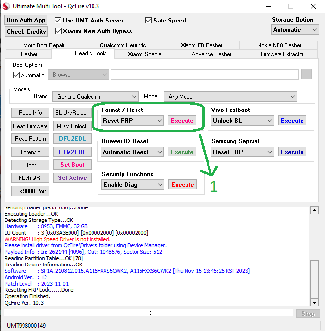This screenshot has height=331, width=325.
Task: Switch to Xiaomi FB Flasher tab
Action: coord(201,45)
